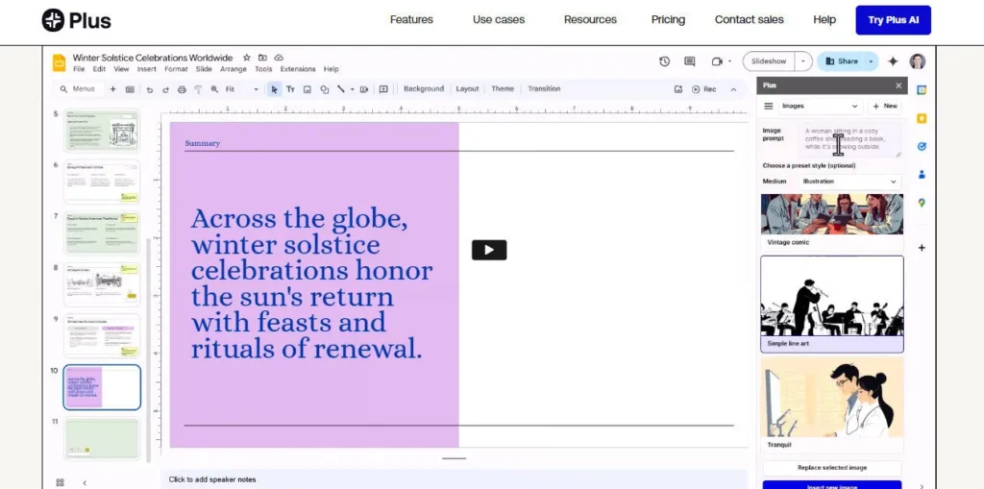The width and height of the screenshot is (984, 489).
Task: Play the video in the center
Action: [488, 250]
